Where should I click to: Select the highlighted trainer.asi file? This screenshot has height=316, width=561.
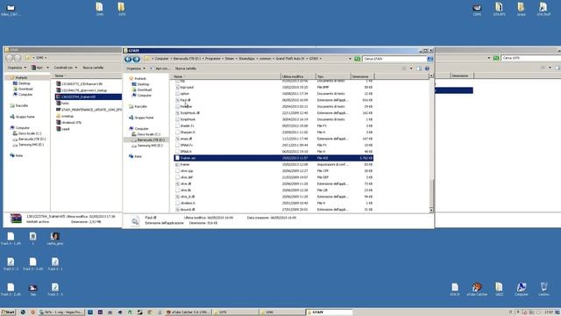(x=273, y=158)
